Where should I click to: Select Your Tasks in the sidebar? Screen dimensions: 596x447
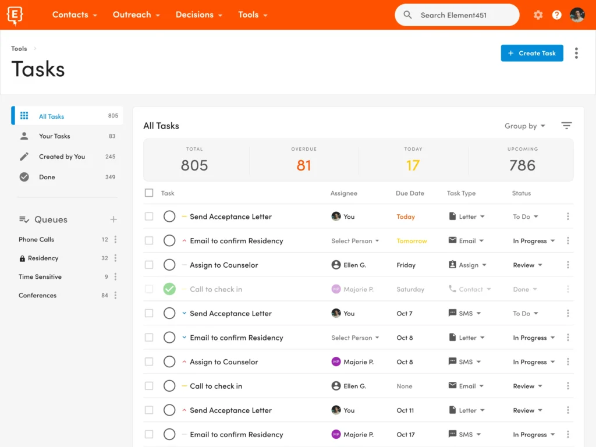54,136
